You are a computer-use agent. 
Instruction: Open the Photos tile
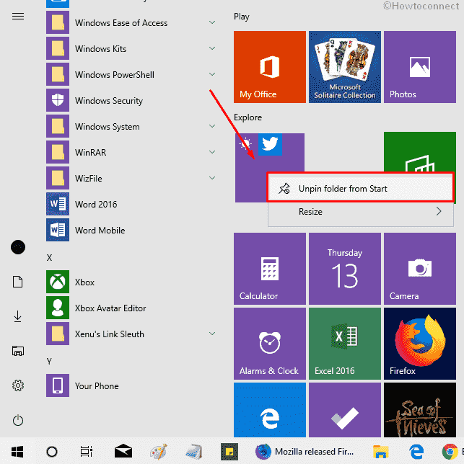point(420,67)
